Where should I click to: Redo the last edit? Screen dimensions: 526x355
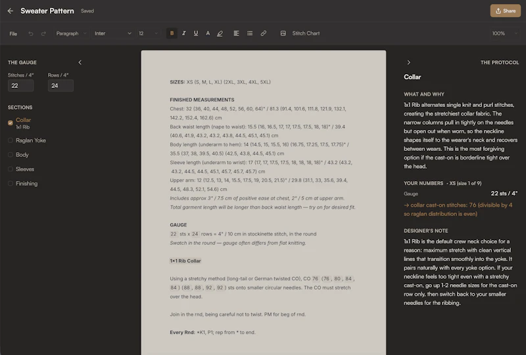[43, 33]
